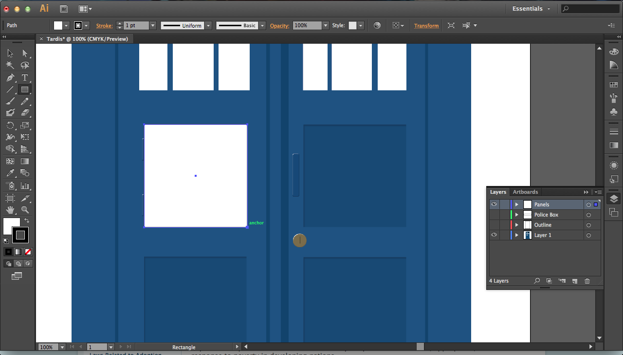Switch to the Artboards tab
623x355 pixels.
[525, 192]
